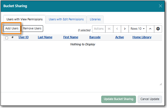Switch to Users with Edit Permissions tab
The width and height of the screenshot is (167, 108).
(x=66, y=20)
